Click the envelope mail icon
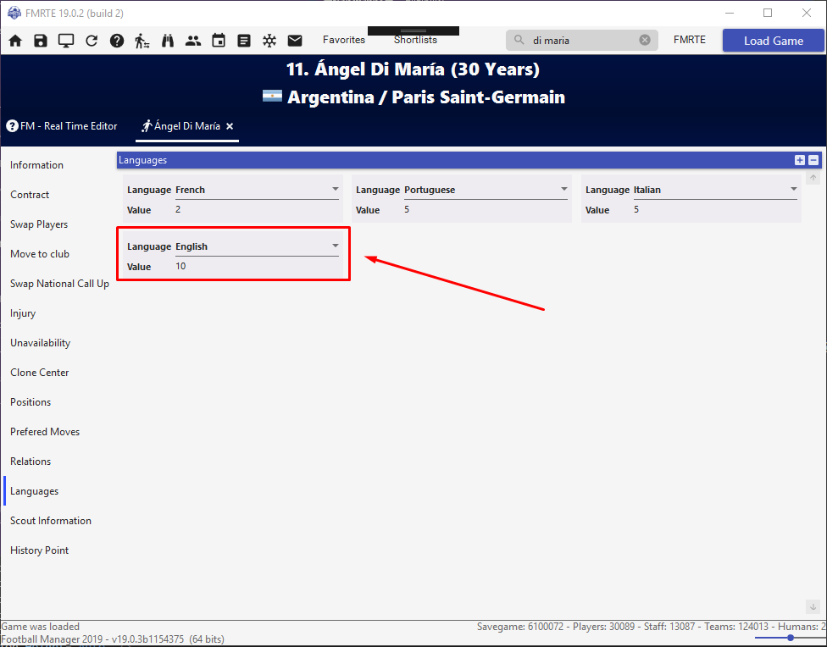 point(295,40)
